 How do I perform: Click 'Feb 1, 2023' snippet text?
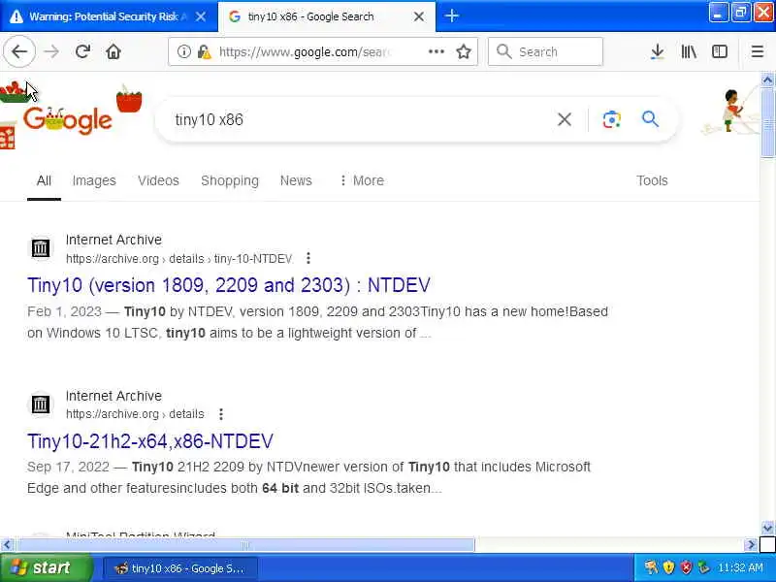pos(64,311)
